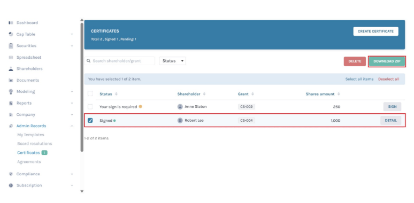Click the Compliance shield icon

[11, 174]
